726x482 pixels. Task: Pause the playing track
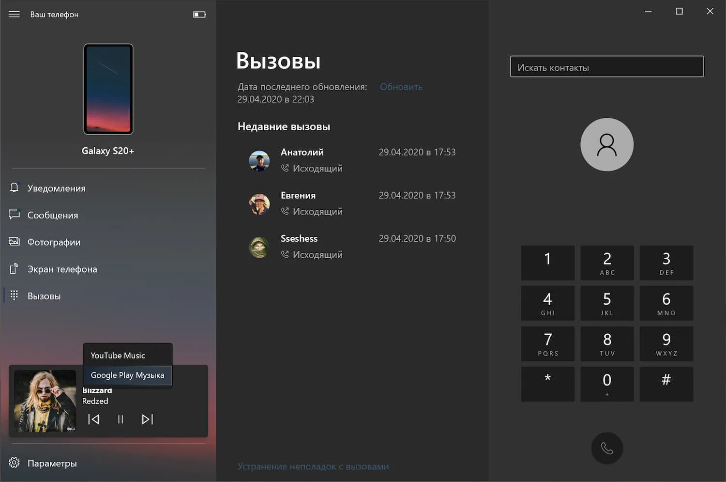pos(121,419)
